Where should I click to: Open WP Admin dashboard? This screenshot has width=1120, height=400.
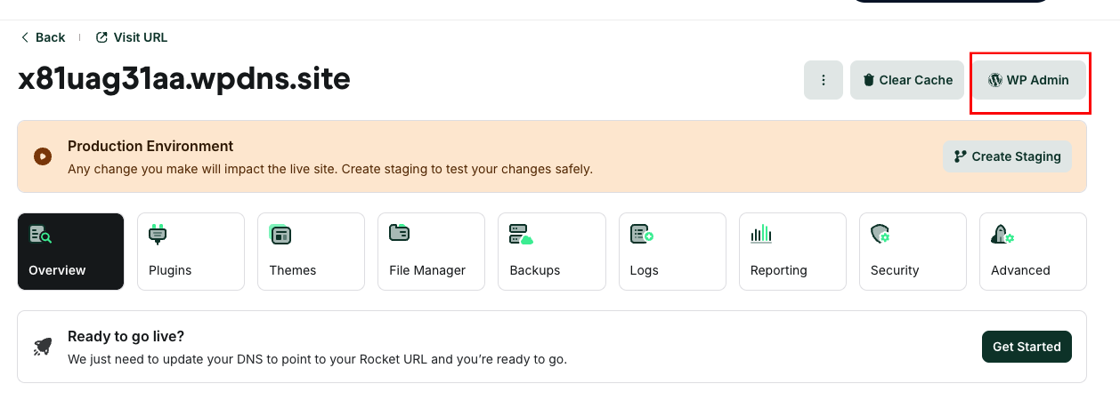pos(1028,80)
